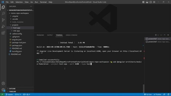Switch to the Output tab
Screen dimensions: 171x96
click(x=50, y=35)
